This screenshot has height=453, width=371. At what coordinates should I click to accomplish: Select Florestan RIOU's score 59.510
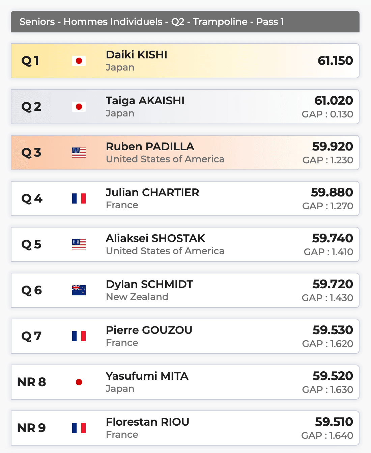(x=334, y=422)
